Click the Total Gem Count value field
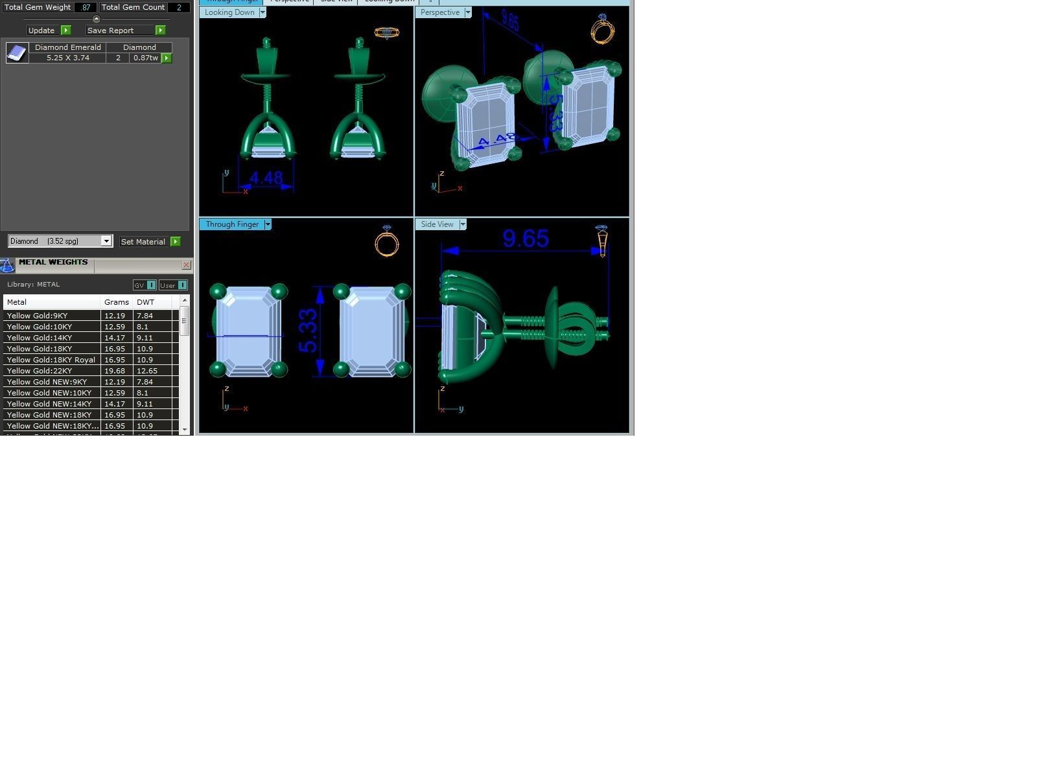The width and height of the screenshot is (1037, 778). pos(179,7)
